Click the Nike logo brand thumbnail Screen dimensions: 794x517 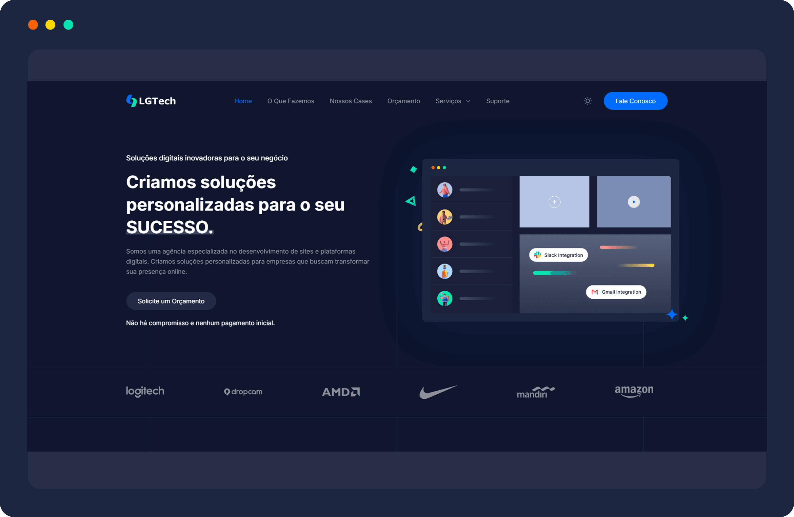438,392
